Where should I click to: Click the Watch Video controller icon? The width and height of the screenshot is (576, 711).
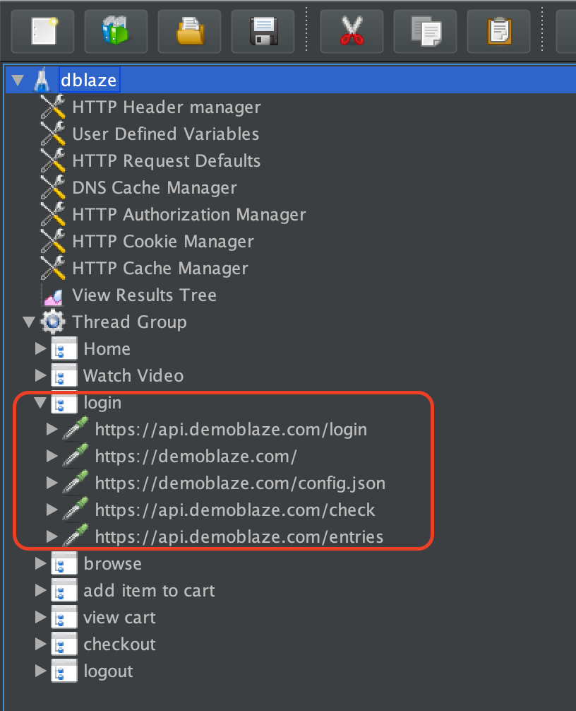(64, 375)
